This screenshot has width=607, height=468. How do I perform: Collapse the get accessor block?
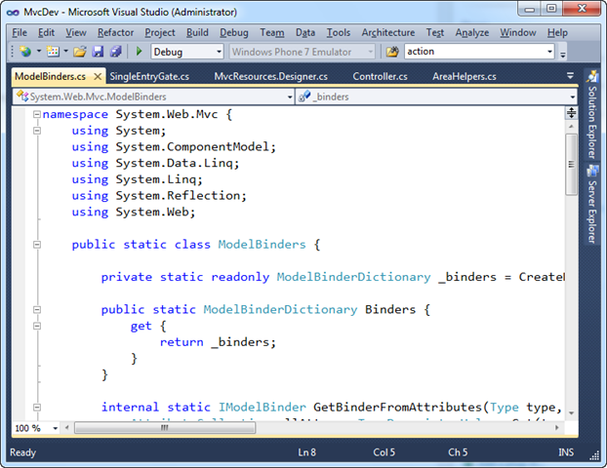click(x=37, y=326)
